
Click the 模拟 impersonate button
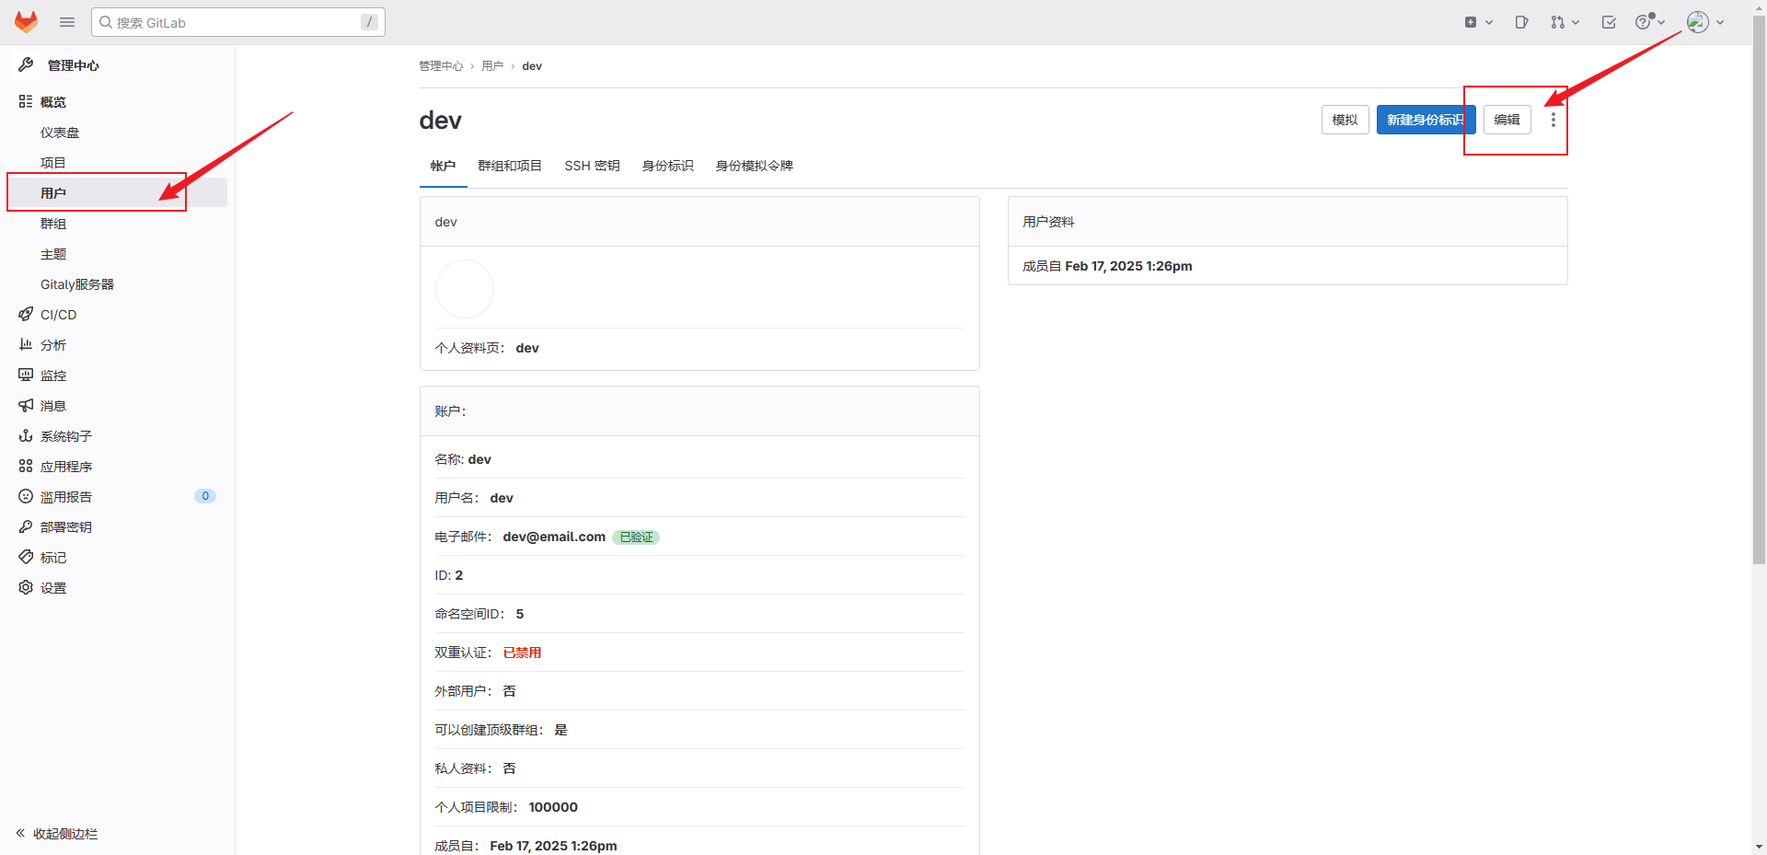pyautogui.click(x=1345, y=120)
